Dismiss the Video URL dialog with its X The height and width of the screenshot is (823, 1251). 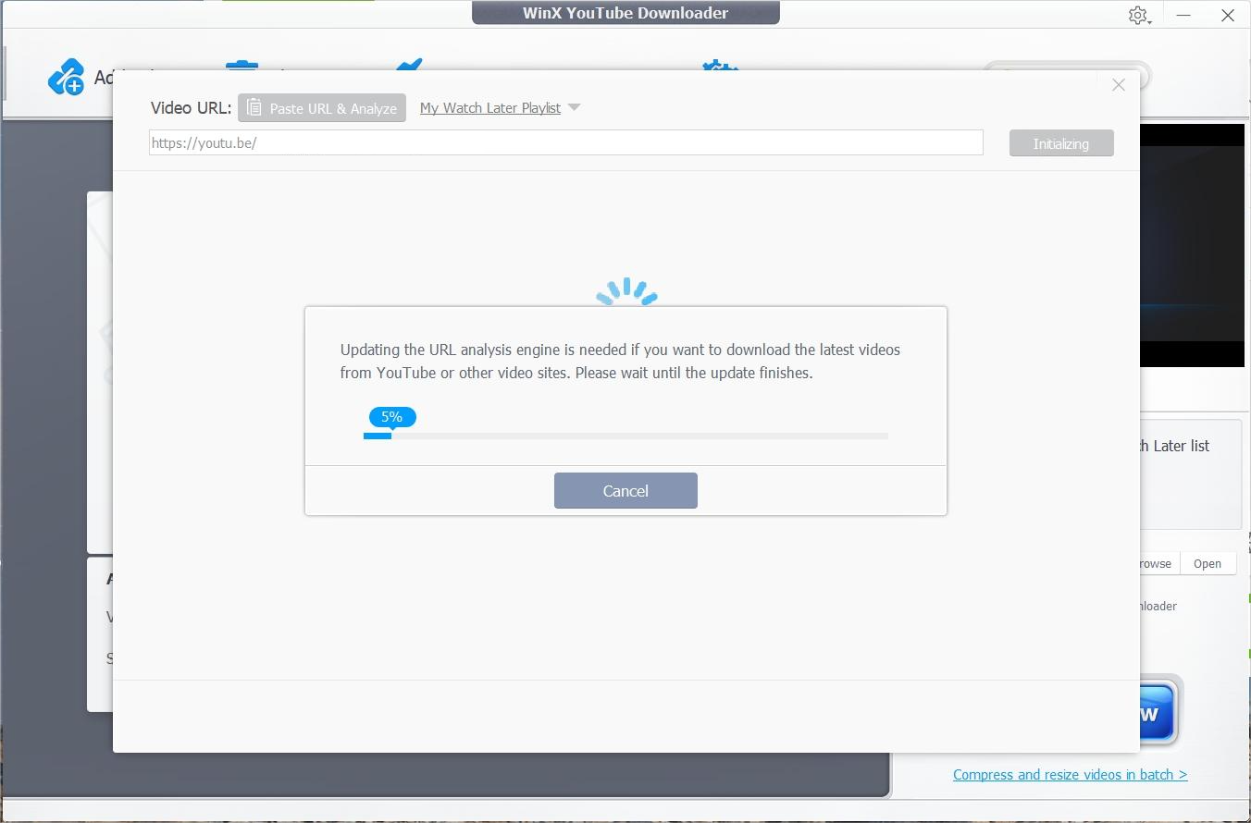(x=1118, y=84)
